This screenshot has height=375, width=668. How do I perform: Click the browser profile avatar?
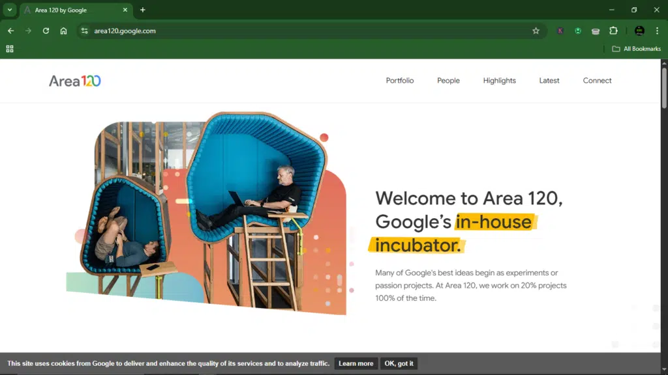tap(639, 31)
